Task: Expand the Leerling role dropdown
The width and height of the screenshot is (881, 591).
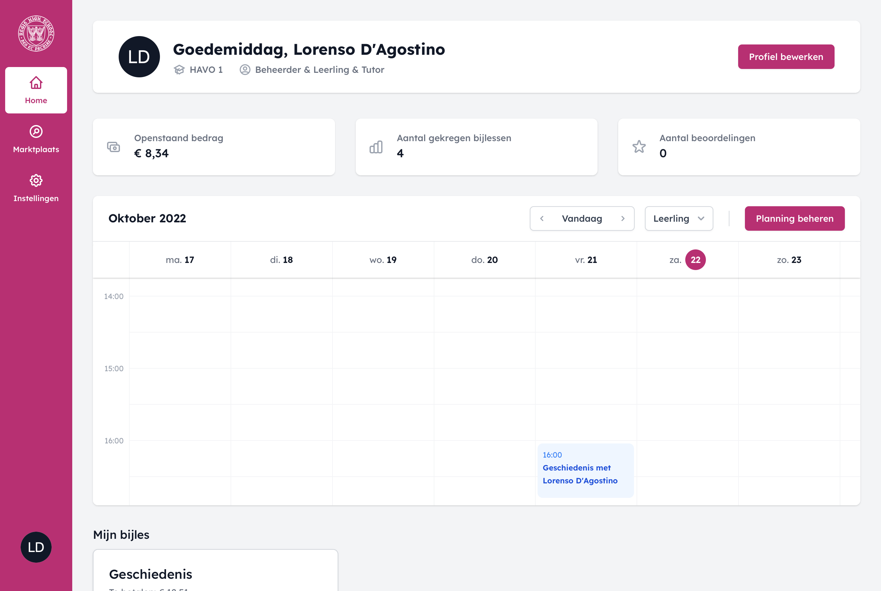Action: coord(678,218)
